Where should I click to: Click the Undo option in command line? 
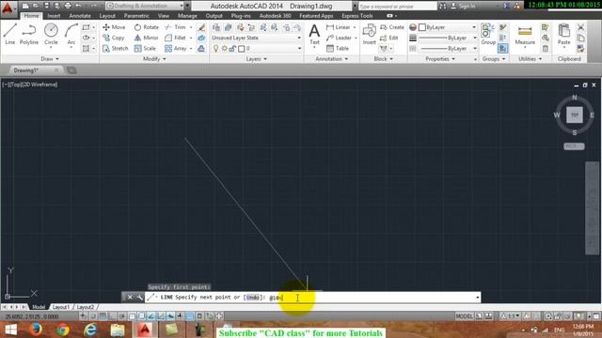(x=253, y=298)
